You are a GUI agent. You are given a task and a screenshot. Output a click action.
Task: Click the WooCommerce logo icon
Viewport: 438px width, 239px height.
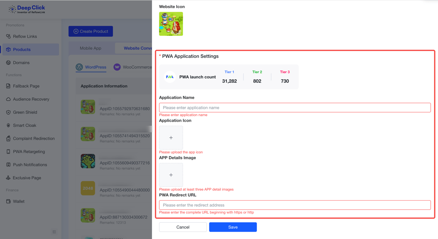pyautogui.click(x=117, y=67)
